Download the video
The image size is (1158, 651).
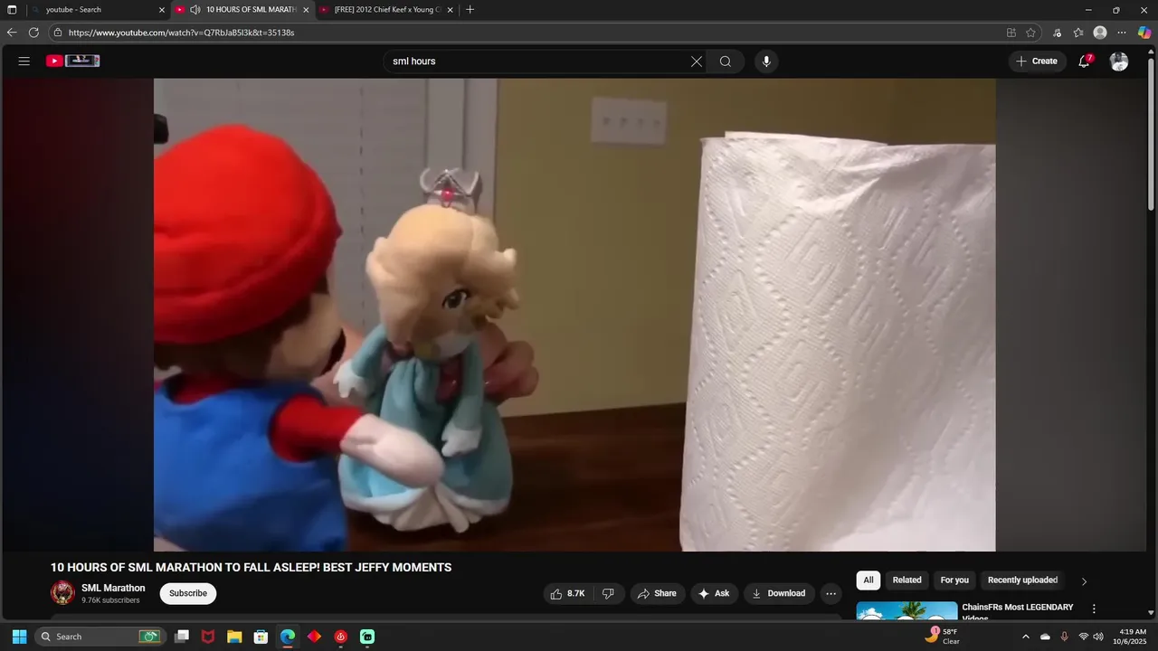pos(778,594)
